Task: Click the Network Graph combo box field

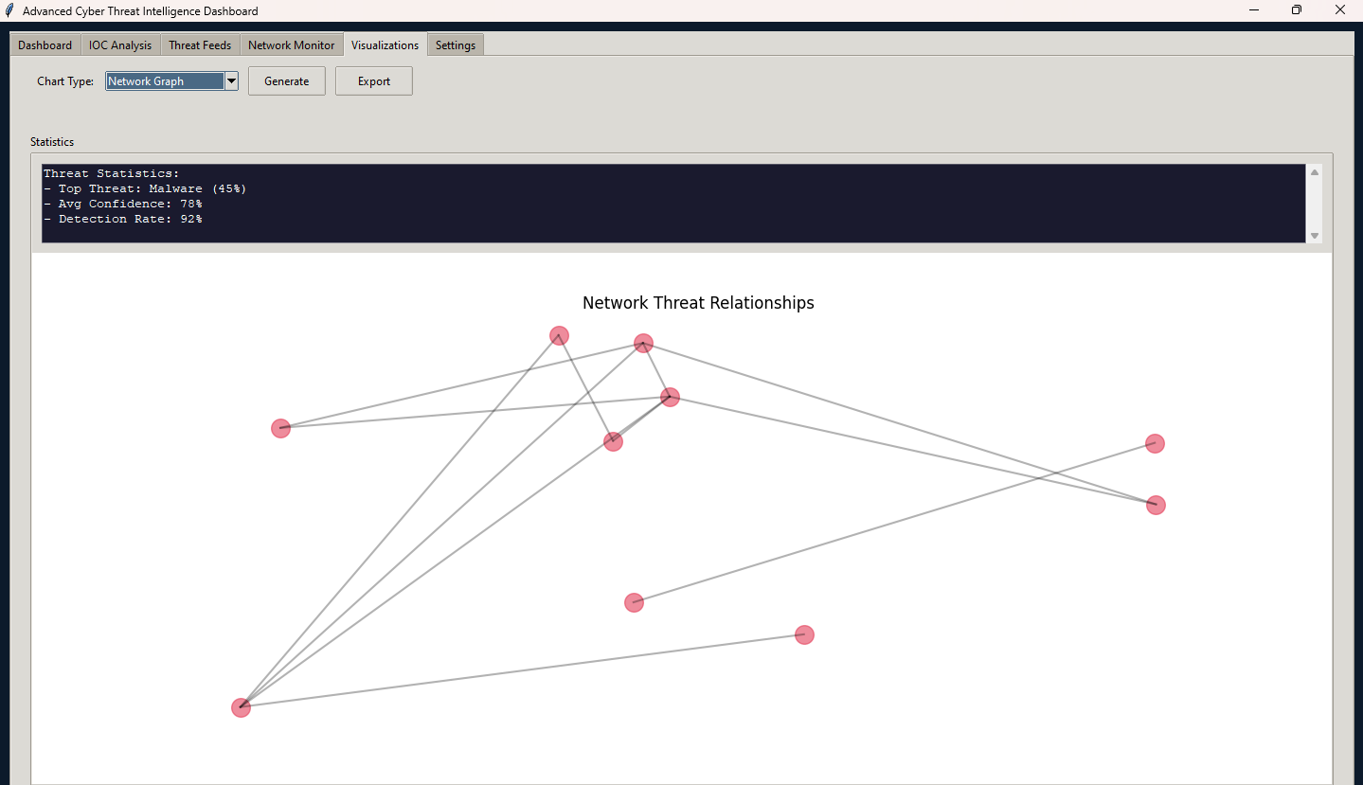Action: [x=165, y=81]
